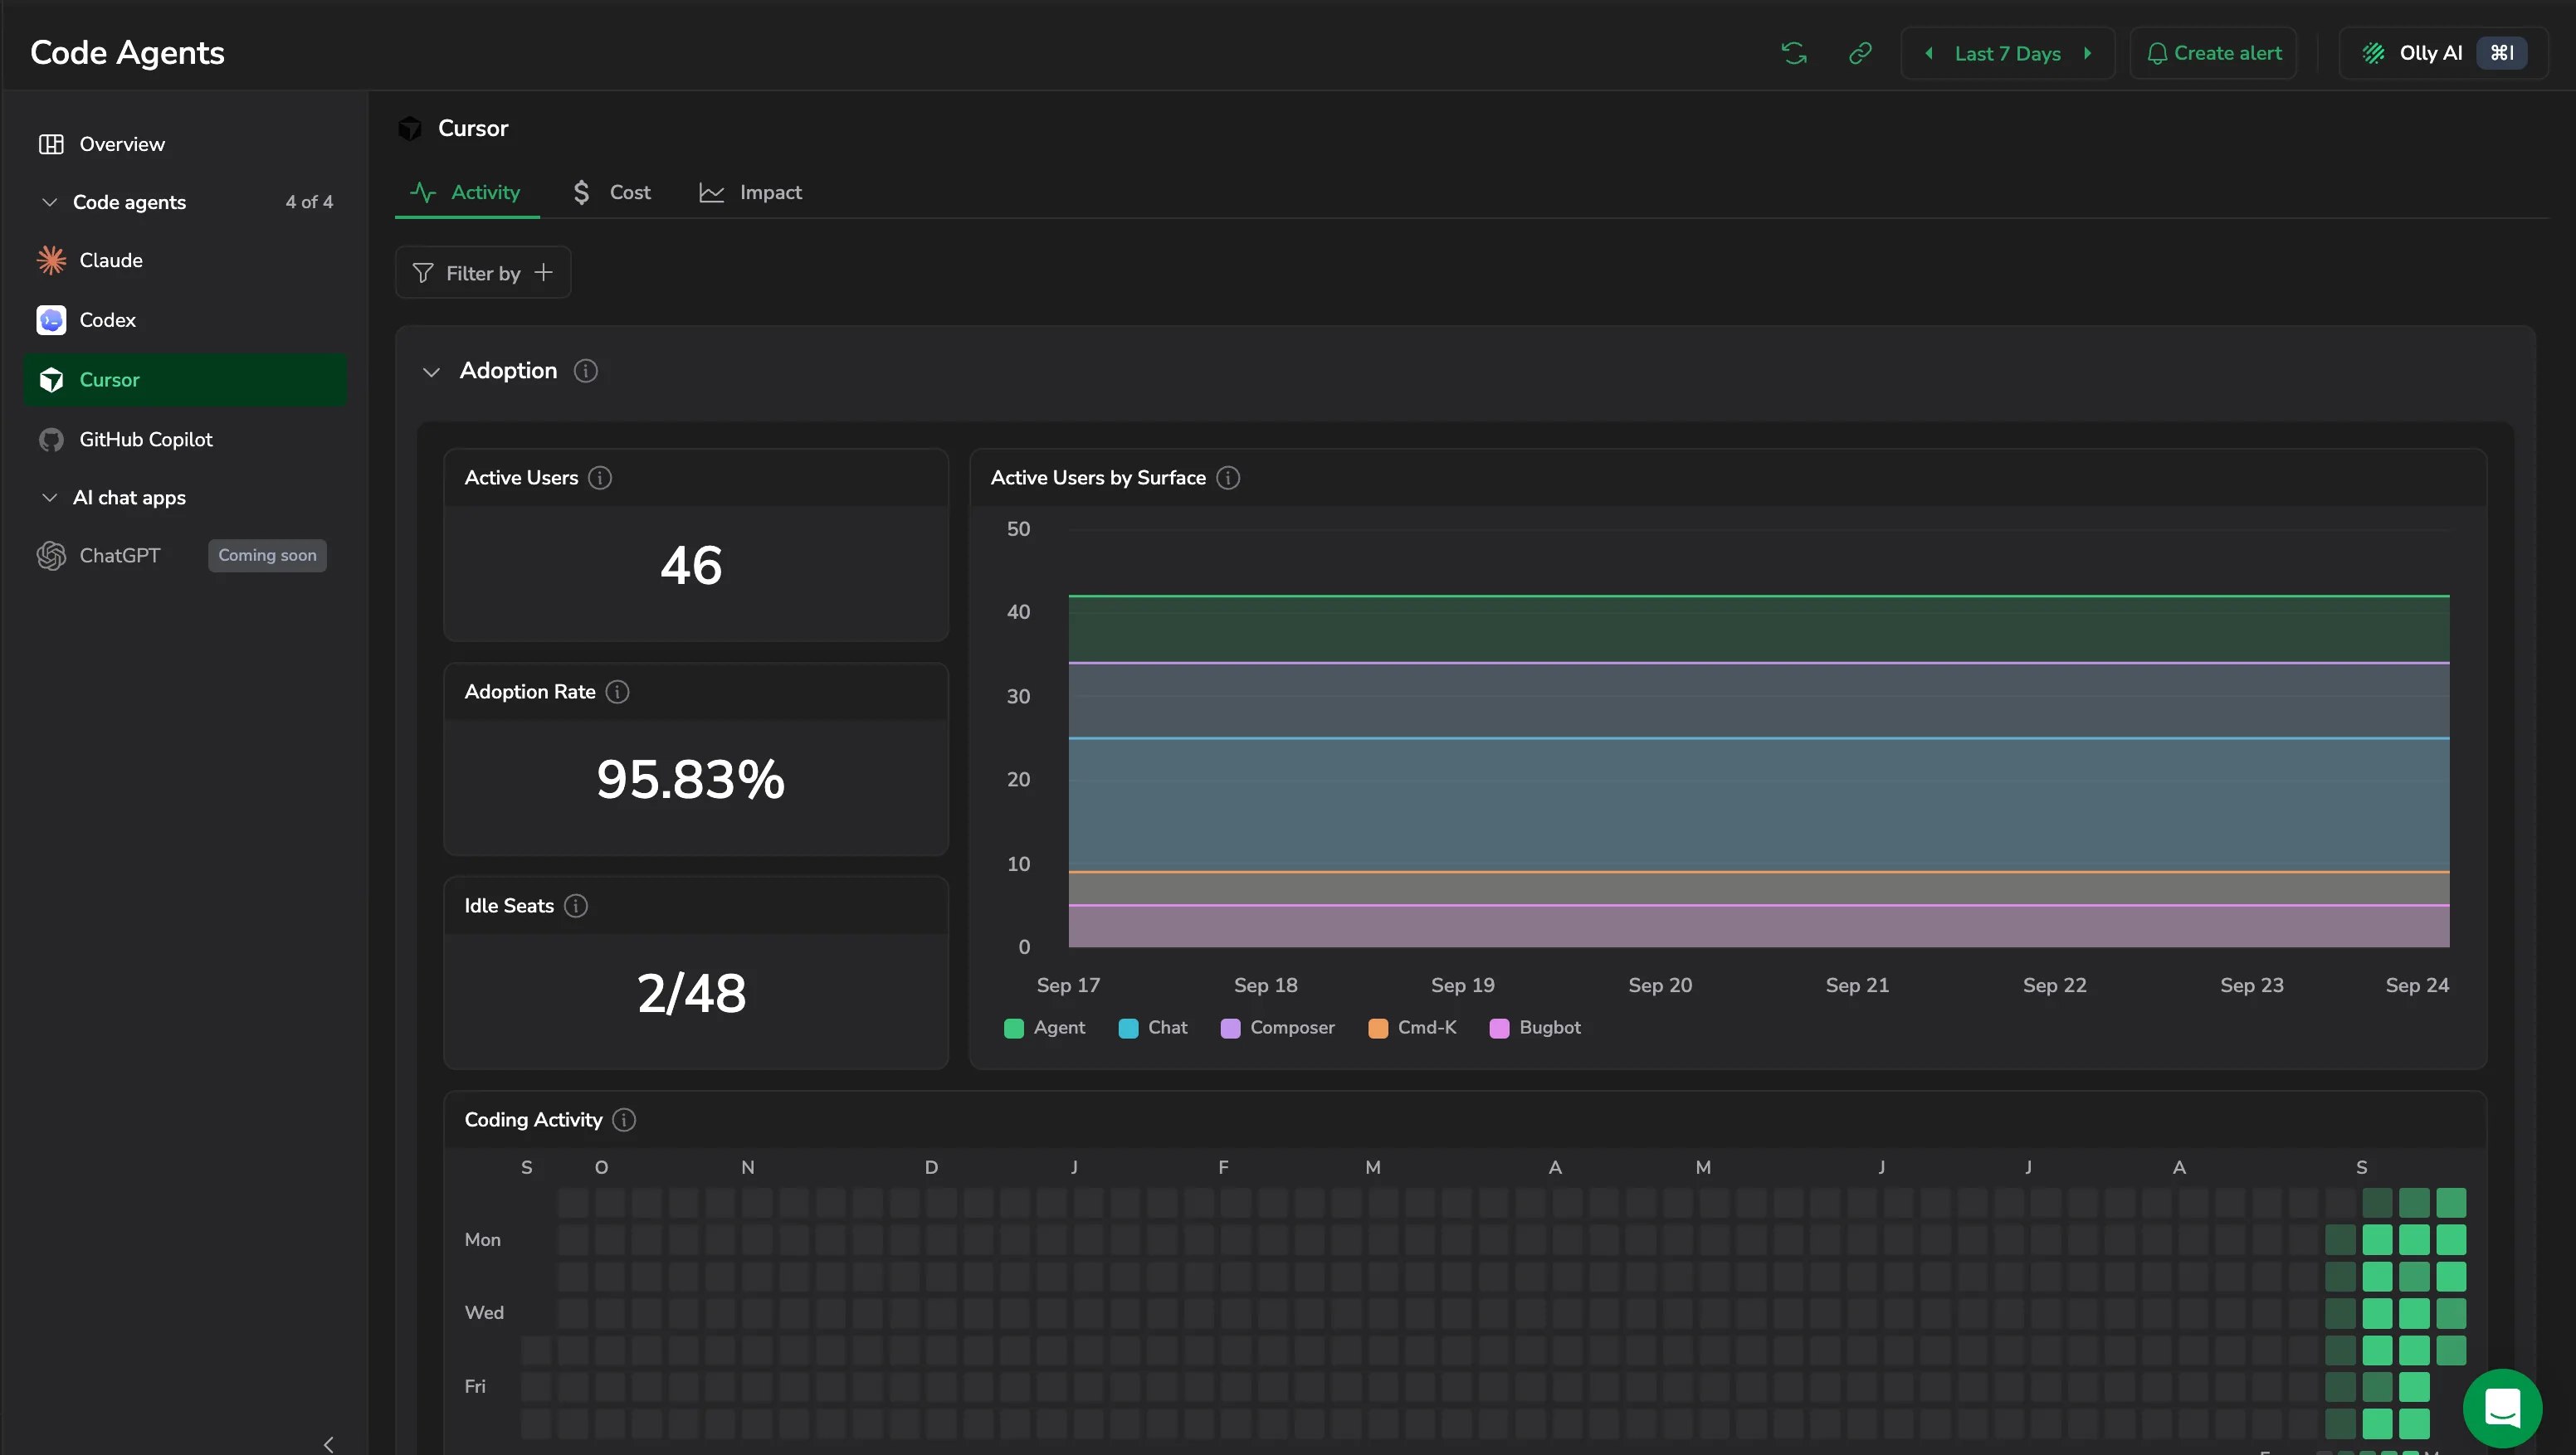This screenshot has width=2576, height=1455.
Task: Collapse the Code agents group
Action: point(49,202)
